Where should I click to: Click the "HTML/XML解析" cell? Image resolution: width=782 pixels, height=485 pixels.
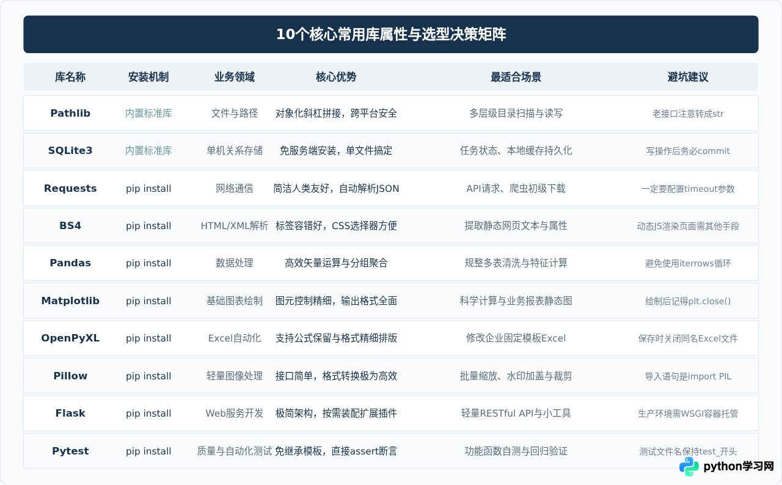235,225
